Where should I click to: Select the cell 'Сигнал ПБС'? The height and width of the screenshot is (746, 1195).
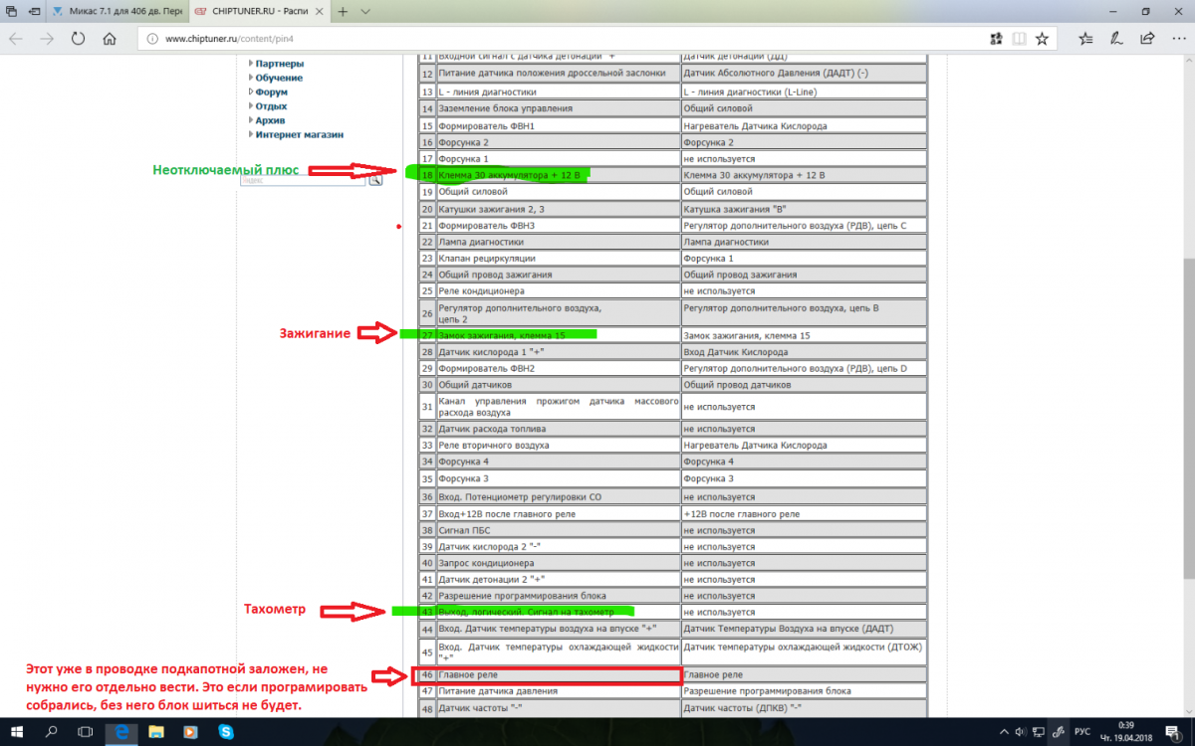[x=558, y=530]
